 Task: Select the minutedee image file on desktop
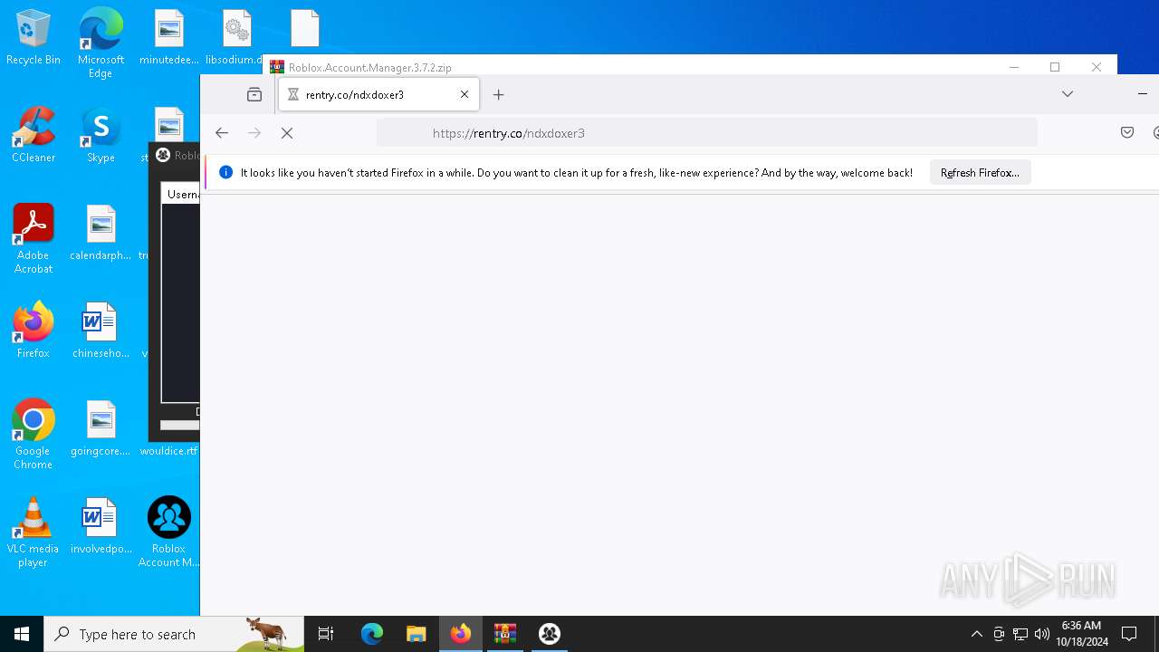tap(168, 38)
